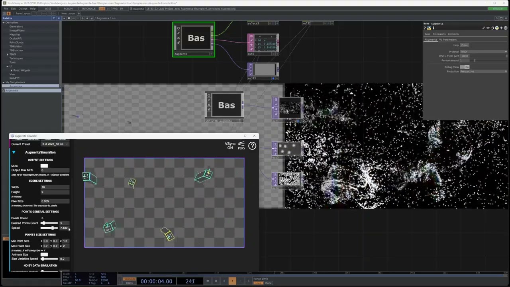The width and height of the screenshot is (510, 287).
Task: Enable Once range limit
Action: pos(268,283)
